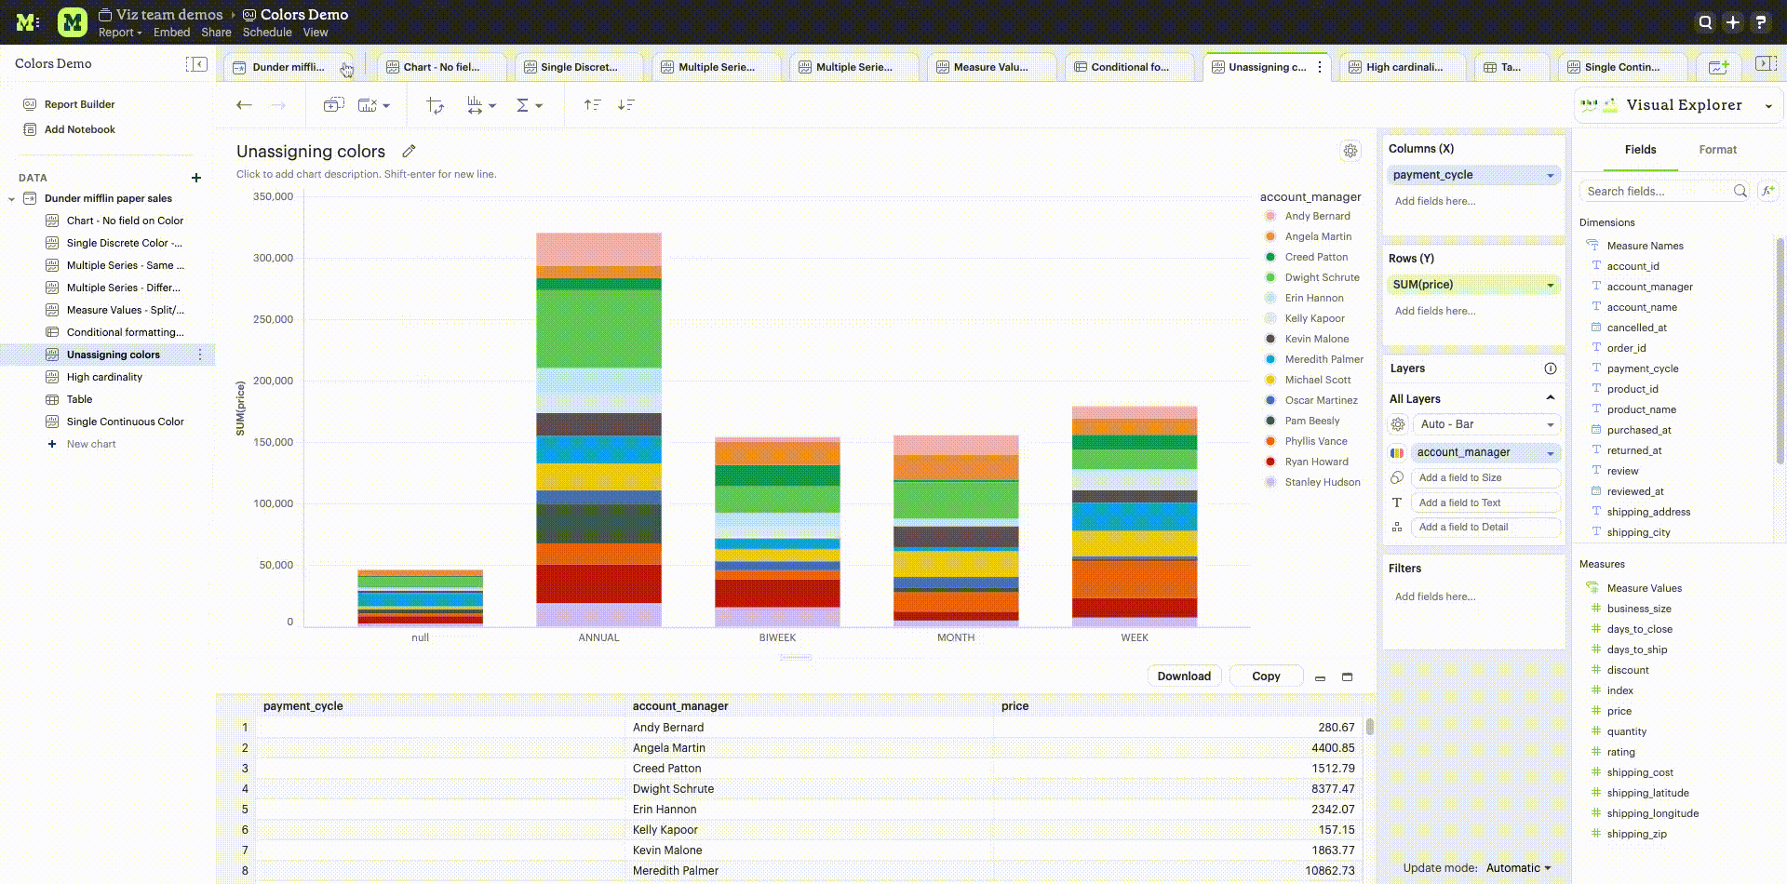
Task: Click Ryan Howard legend color swatch
Action: point(1270,462)
